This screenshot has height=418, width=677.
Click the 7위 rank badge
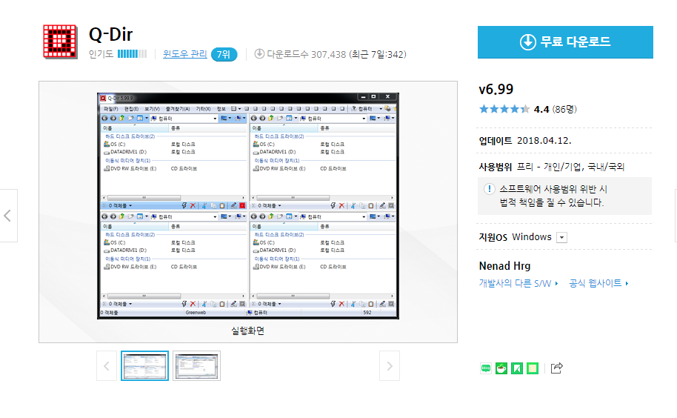[224, 54]
